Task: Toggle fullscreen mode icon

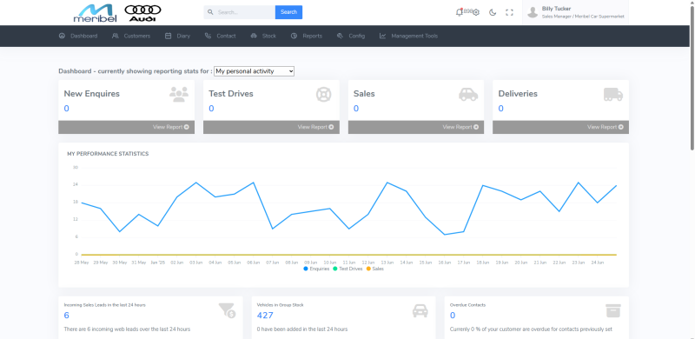Action: pos(509,12)
